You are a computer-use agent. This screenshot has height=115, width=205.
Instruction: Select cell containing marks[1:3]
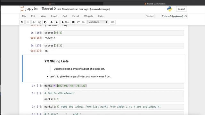[x=114, y=96]
